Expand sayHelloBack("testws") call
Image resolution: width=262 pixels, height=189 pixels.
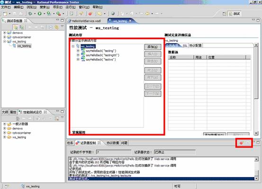(x=78, y=60)
